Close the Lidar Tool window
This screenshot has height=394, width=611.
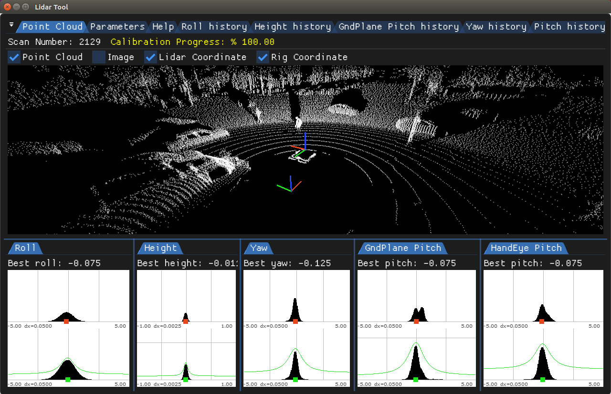coord(7,7)
